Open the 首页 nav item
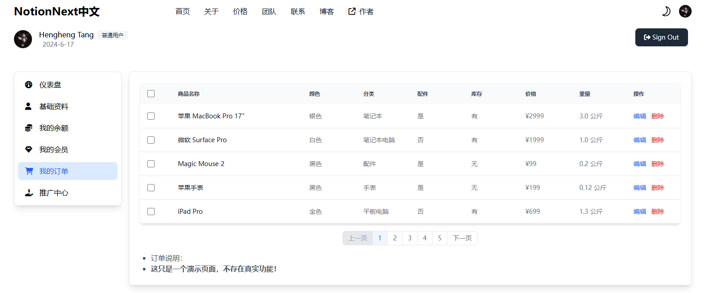The image size is (711, 293). (x=182, y=11)
